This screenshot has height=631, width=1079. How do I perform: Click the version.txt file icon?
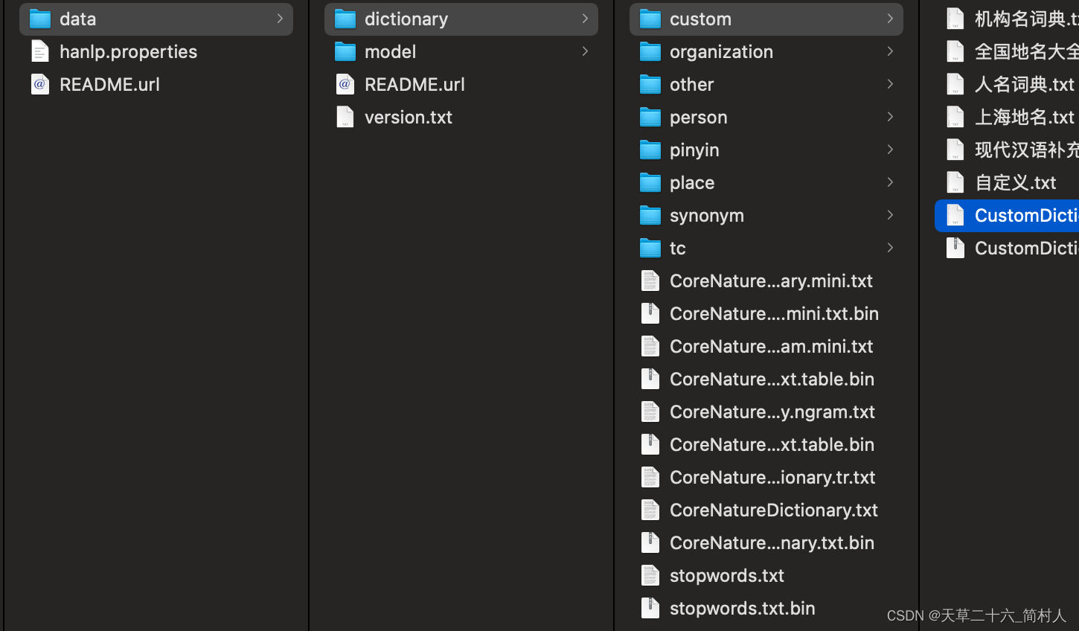coord(345,117)
